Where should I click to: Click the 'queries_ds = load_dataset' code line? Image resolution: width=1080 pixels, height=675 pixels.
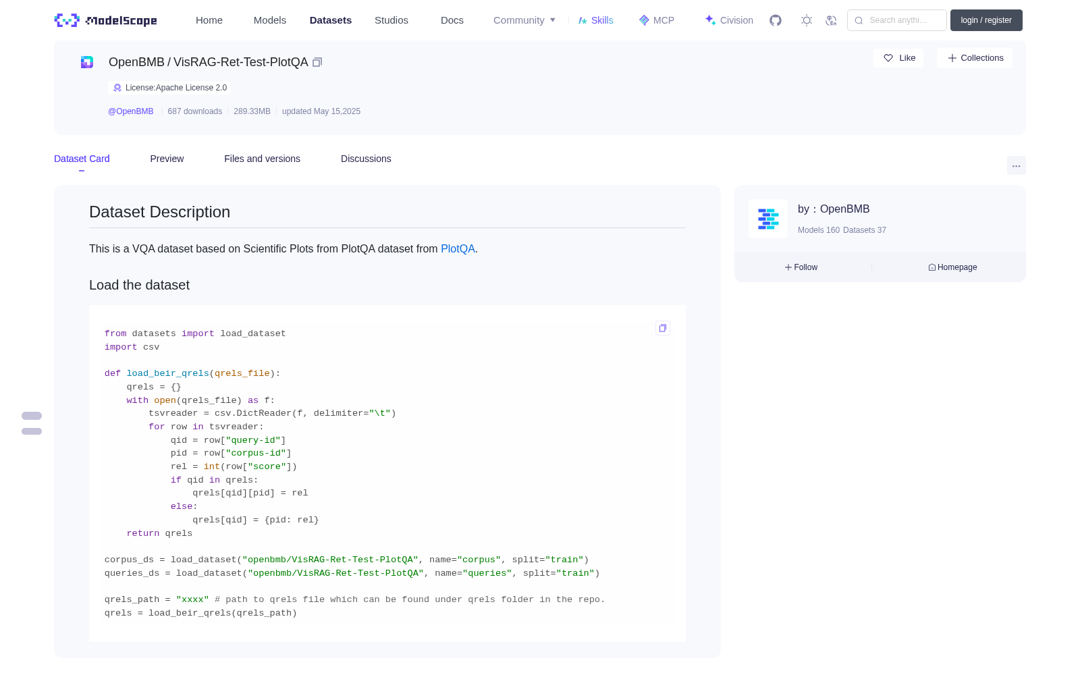tap(352, 573)
